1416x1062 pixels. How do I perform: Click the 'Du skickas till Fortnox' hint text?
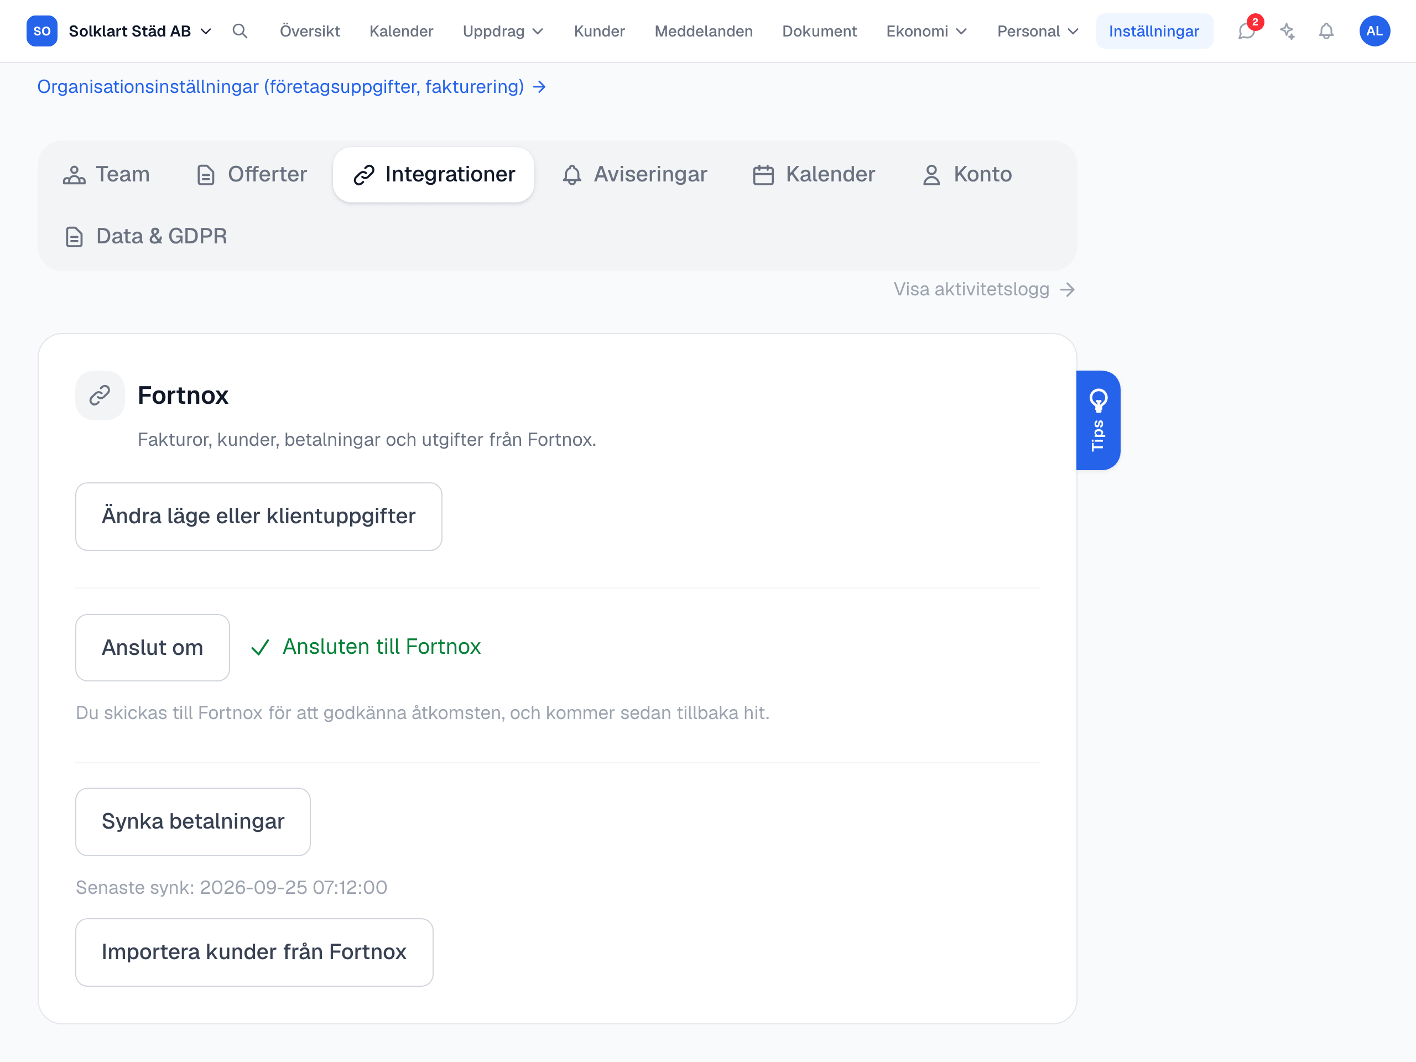(423, 712)
